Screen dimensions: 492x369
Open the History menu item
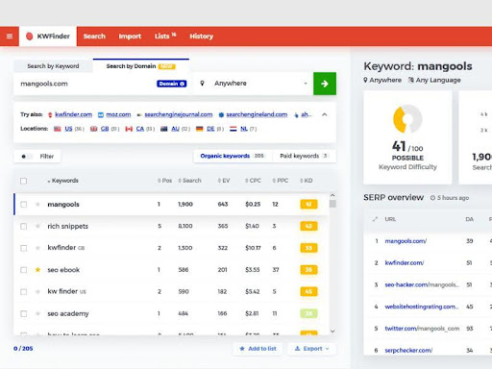click(x=201, y=37)
